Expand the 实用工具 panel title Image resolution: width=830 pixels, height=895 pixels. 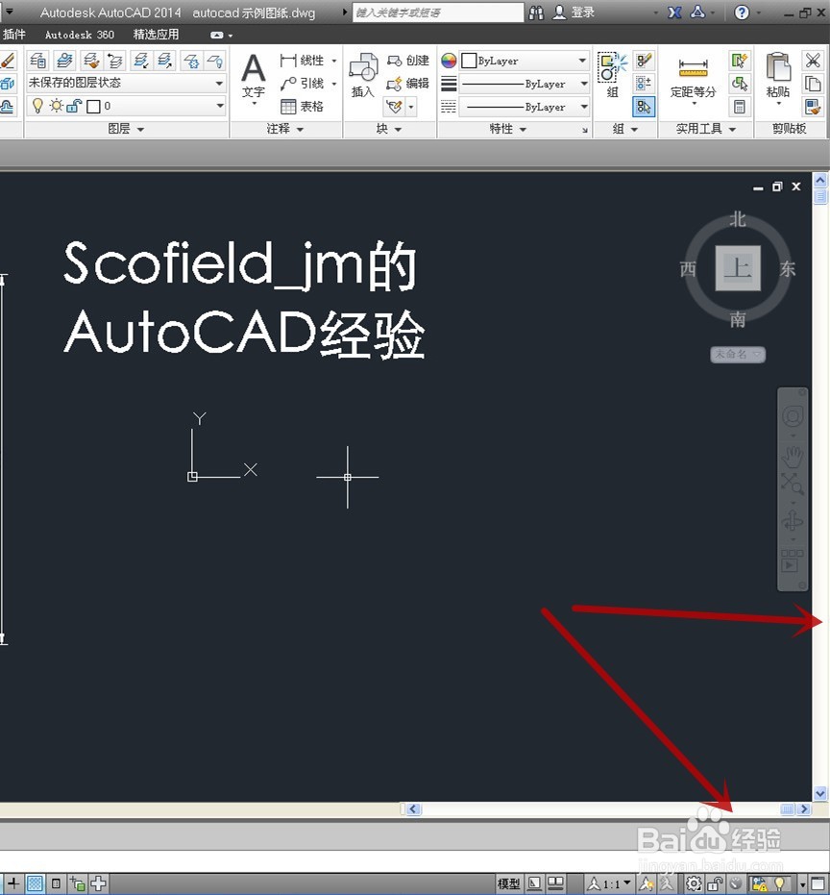pyautogui.click(x=706, y=129)
